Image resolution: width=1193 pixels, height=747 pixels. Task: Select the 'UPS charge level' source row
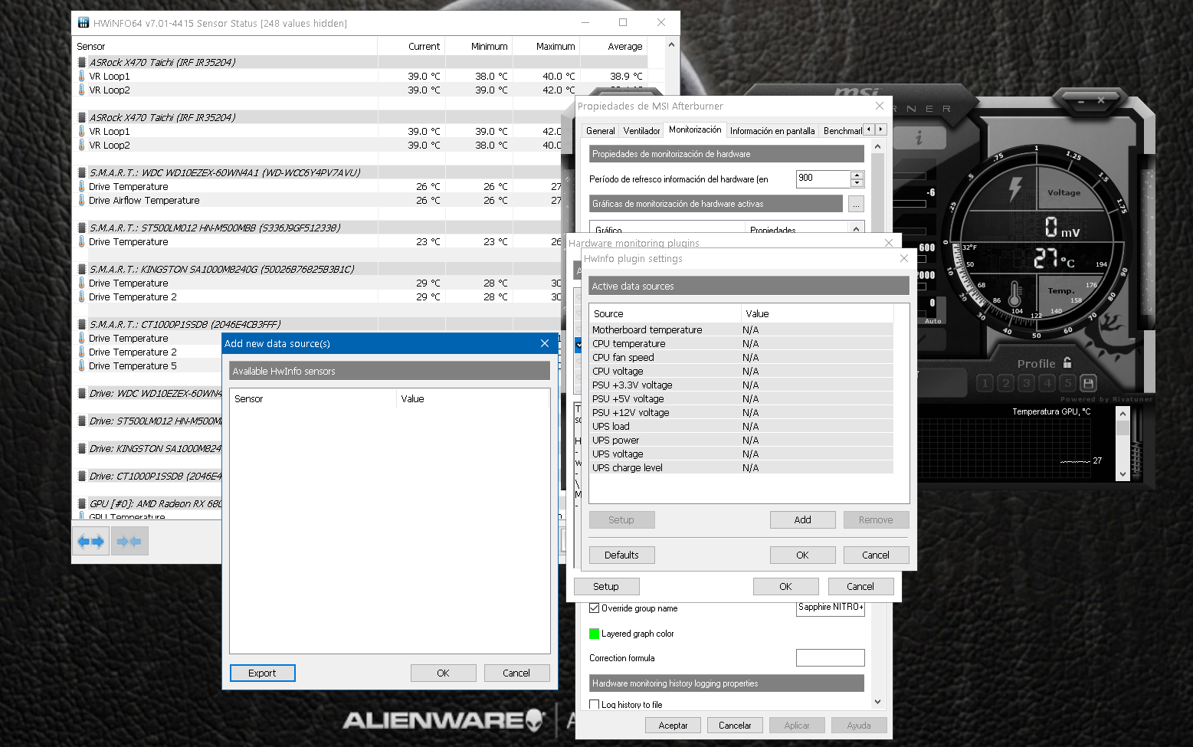[x=741, y=467]
